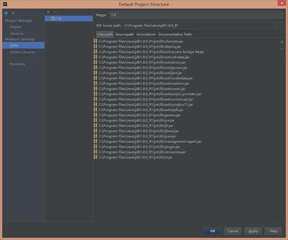Click the Apply button
The height and width of the screenshot is (240, 288).
point(253,231)
